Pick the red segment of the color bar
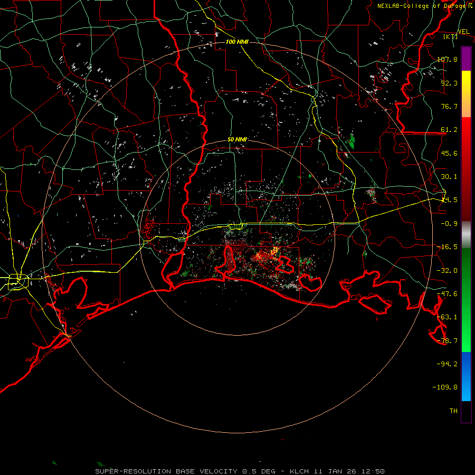The image size is (475, 475). pyautogui.click(x=466, y=169)
